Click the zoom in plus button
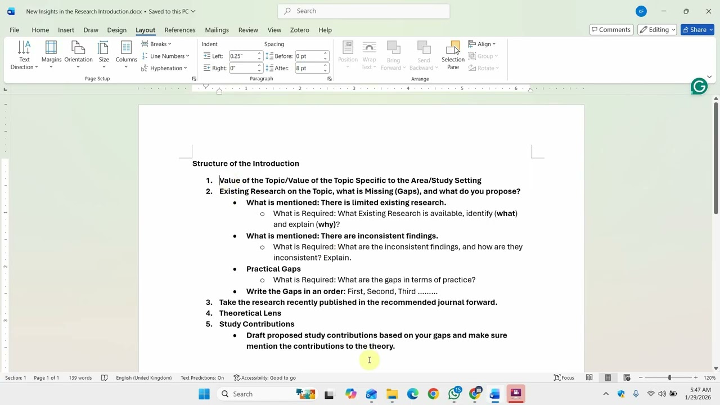The width and height of the screenshot is (720, 405). [x=696, y=377]
